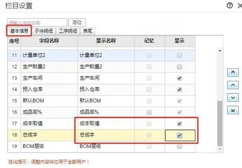Click scrollbar down arrow in table
This screenshot has height=168, width=242.
pyautogui.click(x=220, y=149)
